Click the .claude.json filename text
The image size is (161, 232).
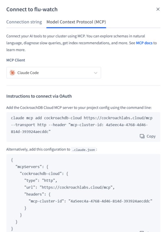pyautogui.click(x=84, y=150)
